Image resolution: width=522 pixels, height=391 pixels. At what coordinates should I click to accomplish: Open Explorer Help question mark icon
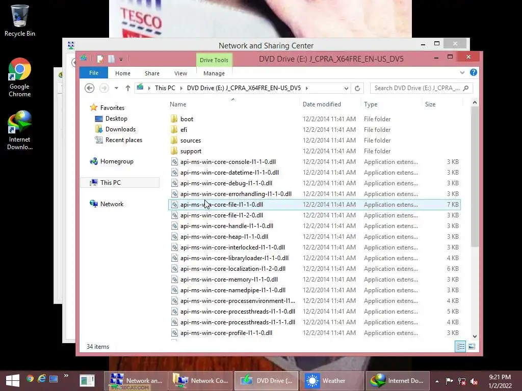[x=474, y=72]
